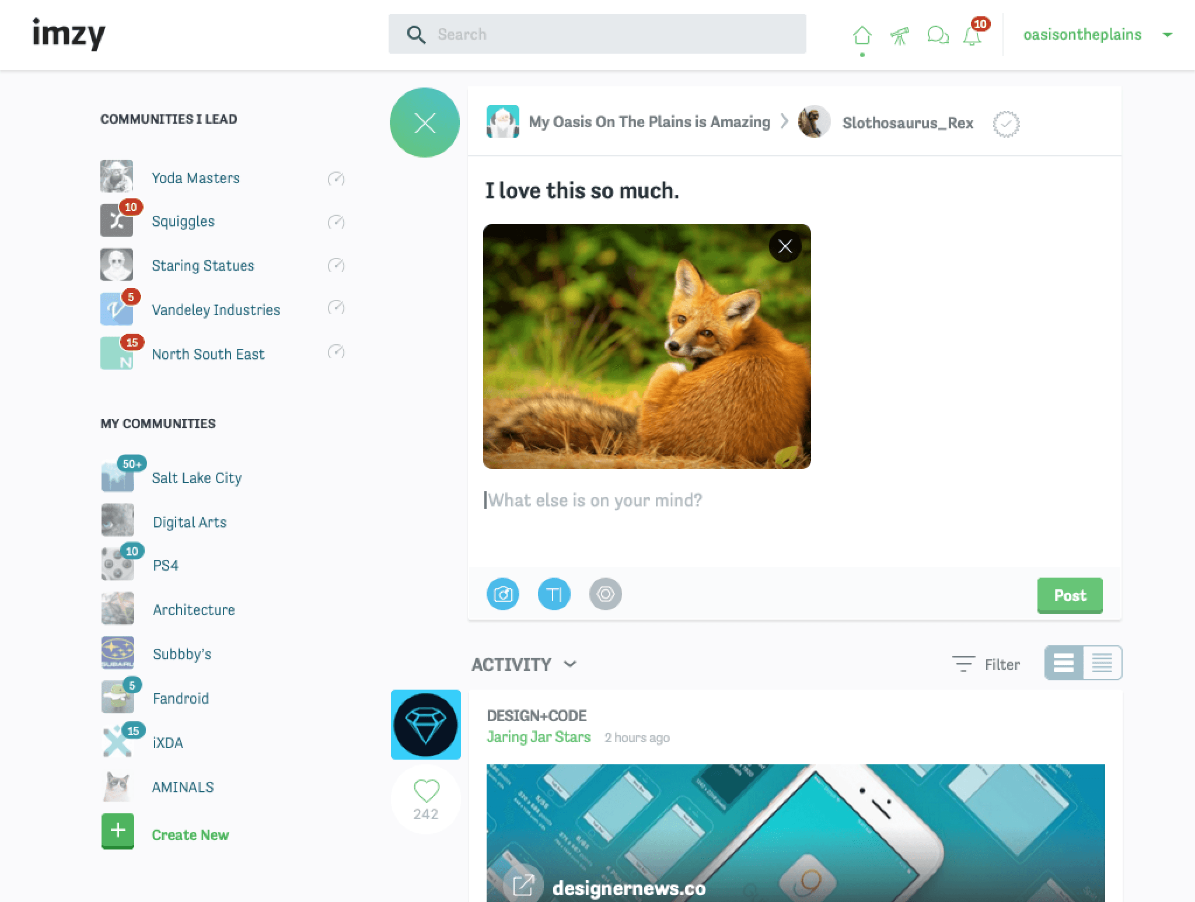Open Staring Statues dashboard gauge icon
The height and width of the screenshot is (902, 1195).
point(336,265)
